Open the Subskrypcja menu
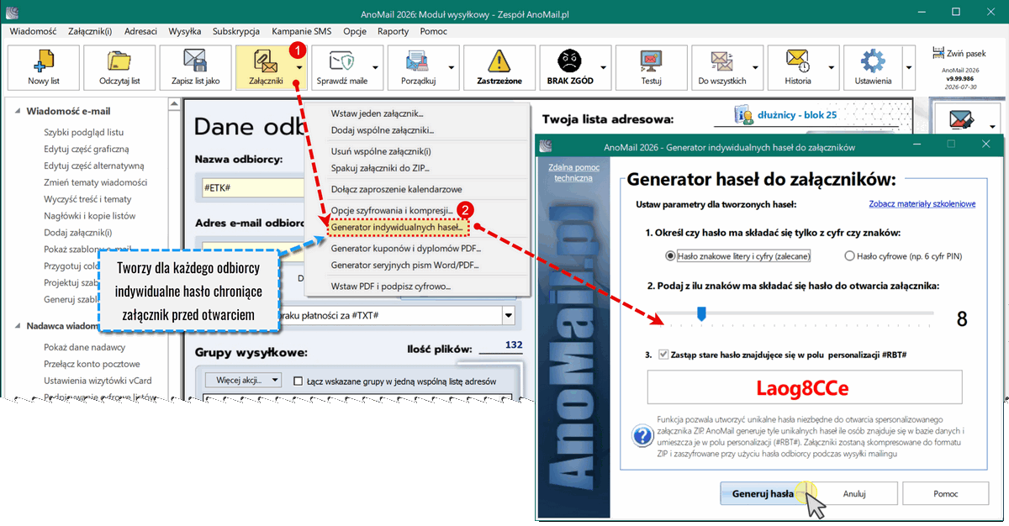Image resolution: width=1009 pixels, height=526 pixels. tap(236, 31)
